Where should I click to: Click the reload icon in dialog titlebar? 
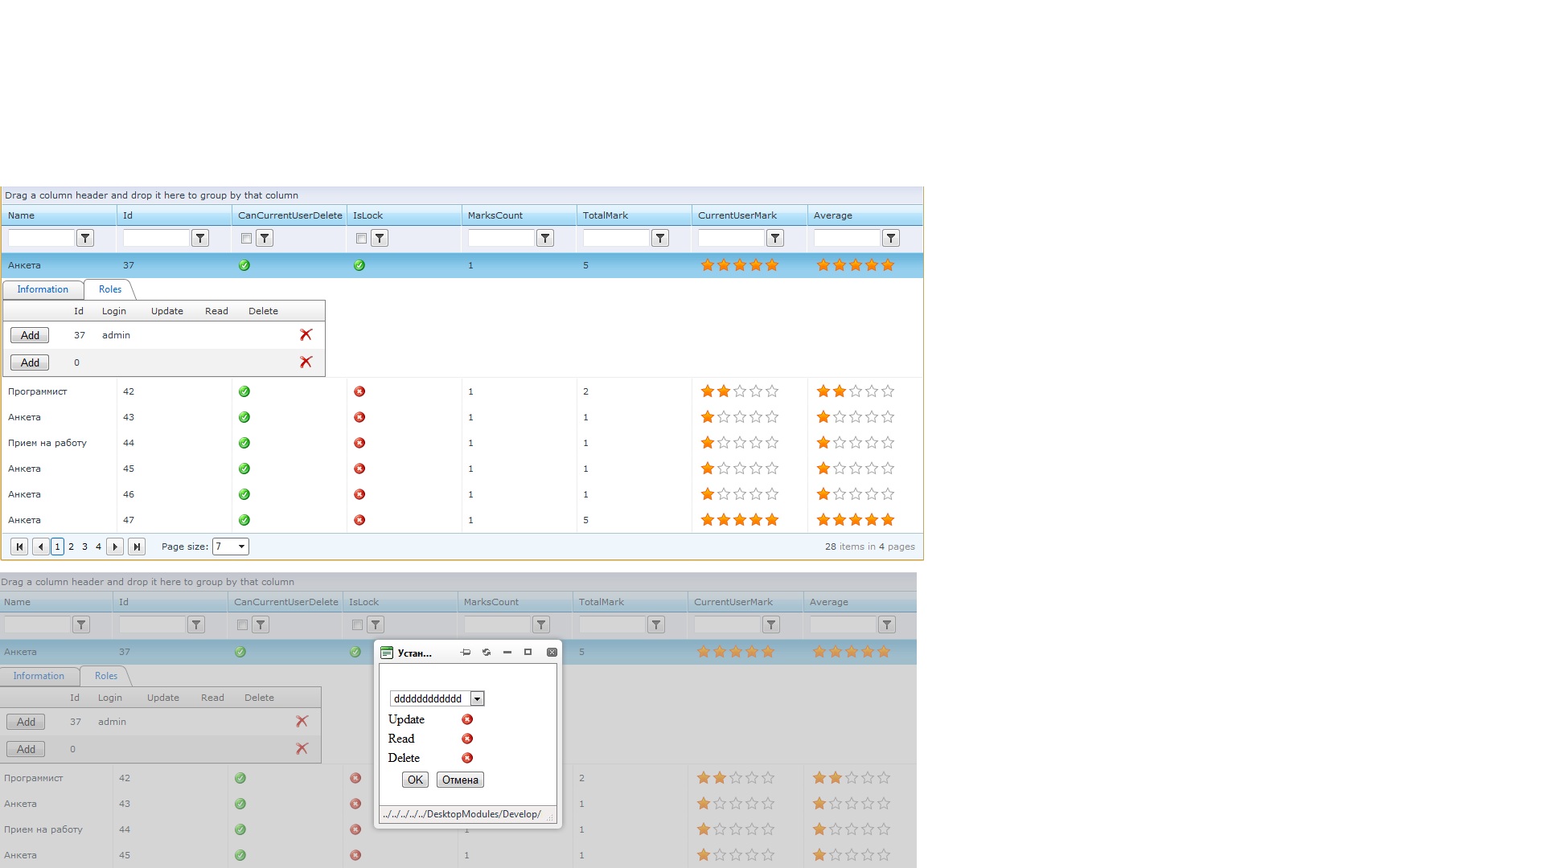click(487, 653)
